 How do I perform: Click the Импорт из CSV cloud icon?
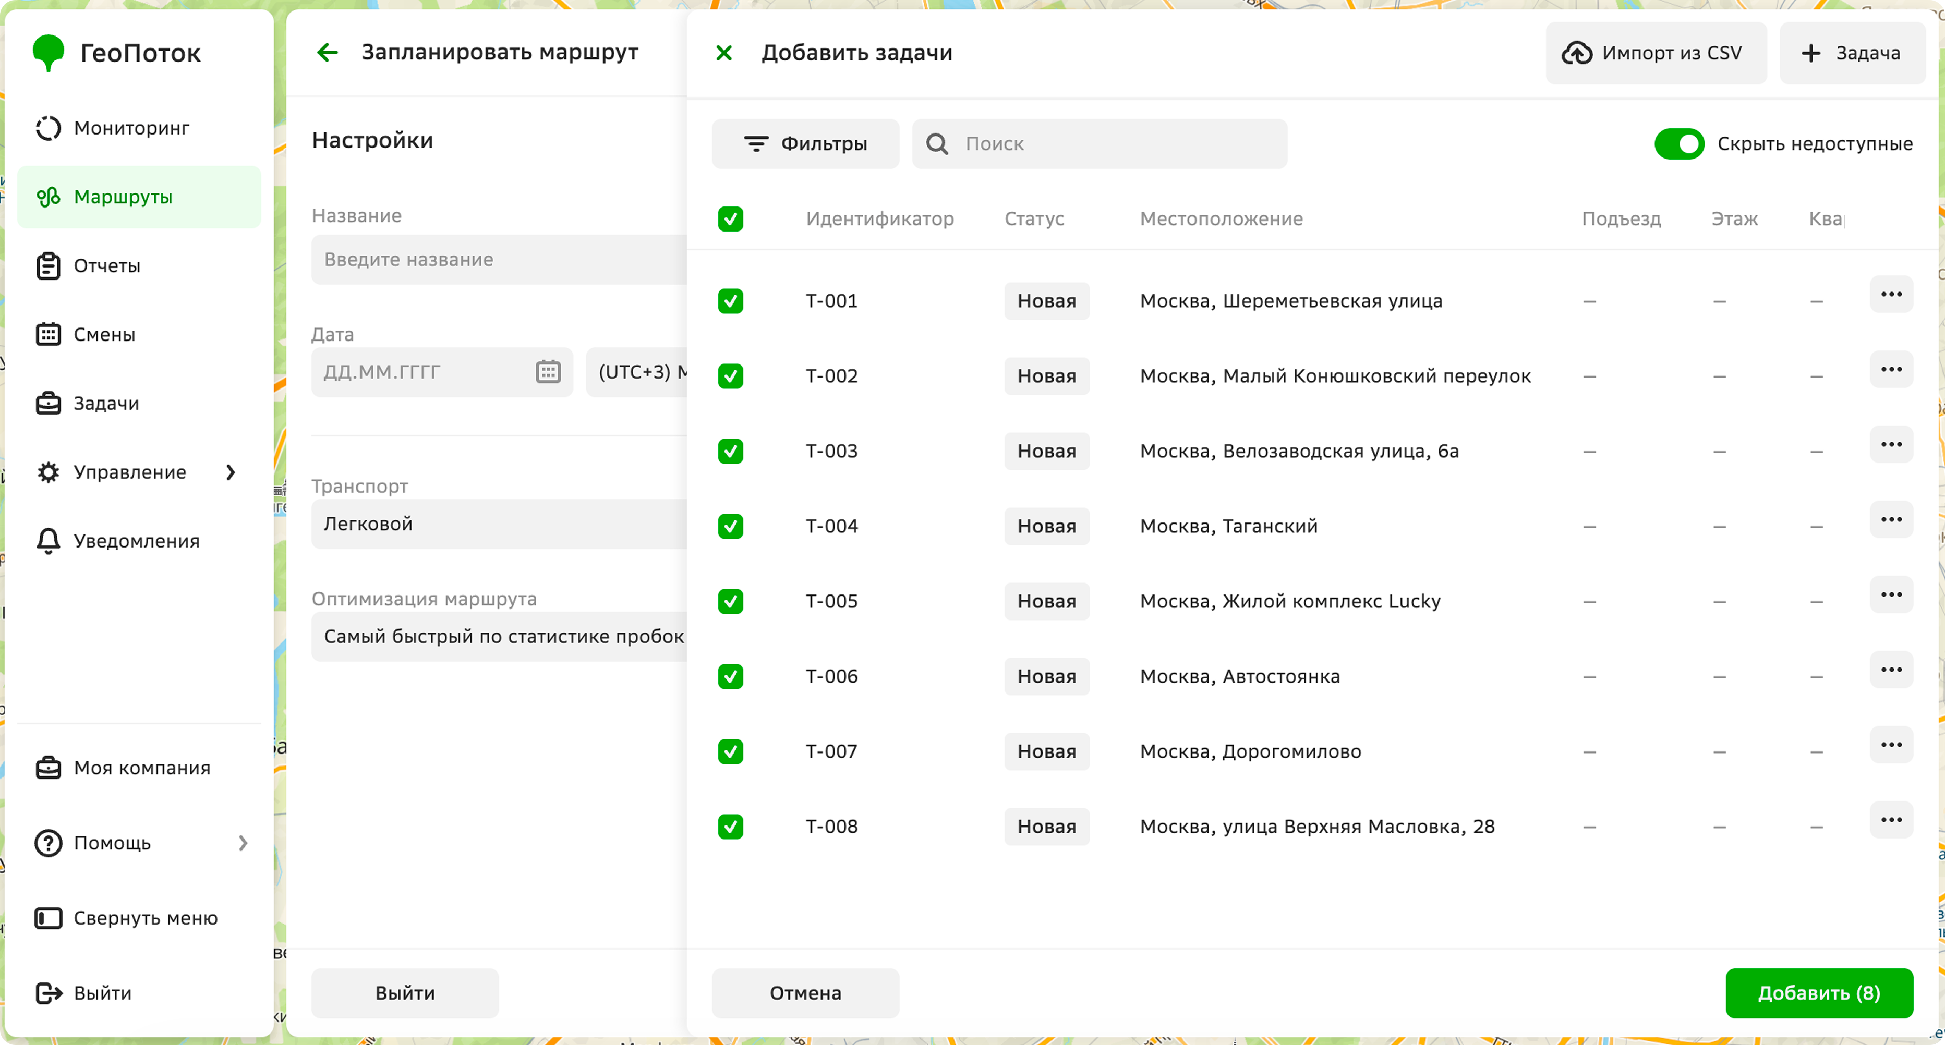[x=1577, y=53]
